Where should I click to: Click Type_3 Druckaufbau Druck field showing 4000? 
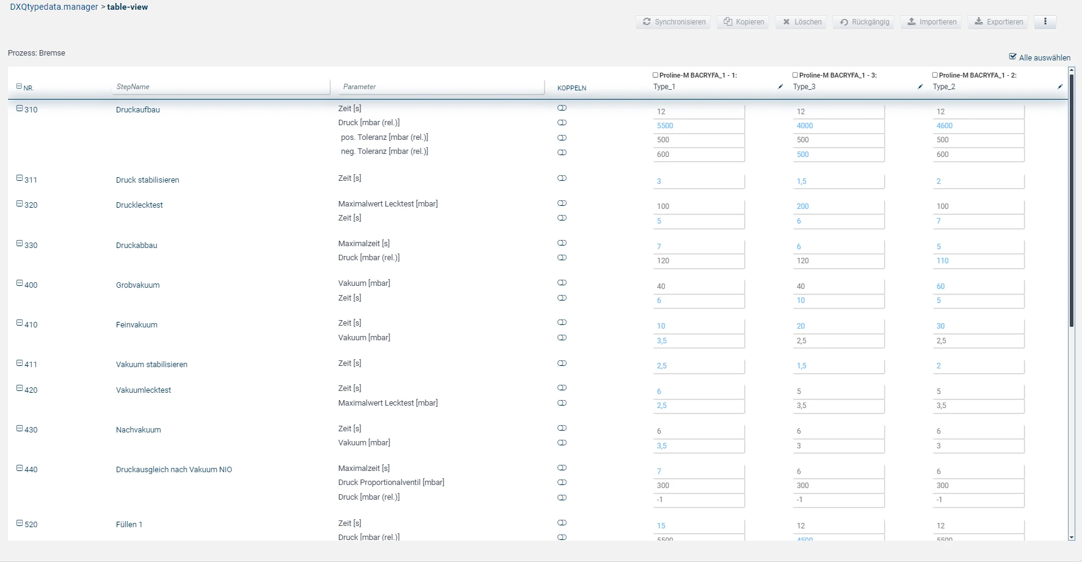(x=838, y=126)
